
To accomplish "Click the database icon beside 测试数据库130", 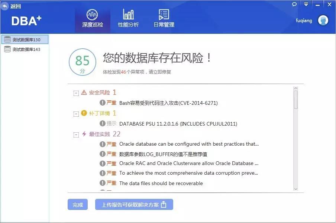I will click(7, 39).
